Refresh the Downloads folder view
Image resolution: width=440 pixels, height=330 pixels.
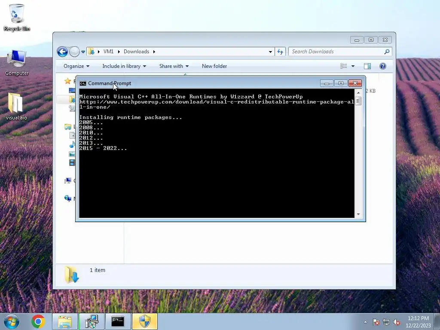(280, 52)
